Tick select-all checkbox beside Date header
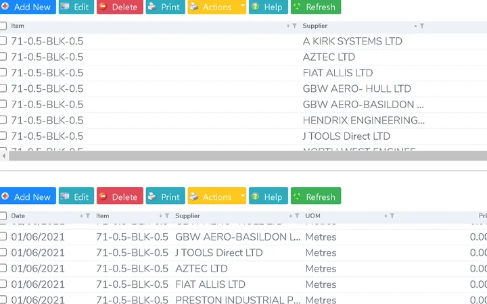This screenshot has height=304, width=487. 3,216
